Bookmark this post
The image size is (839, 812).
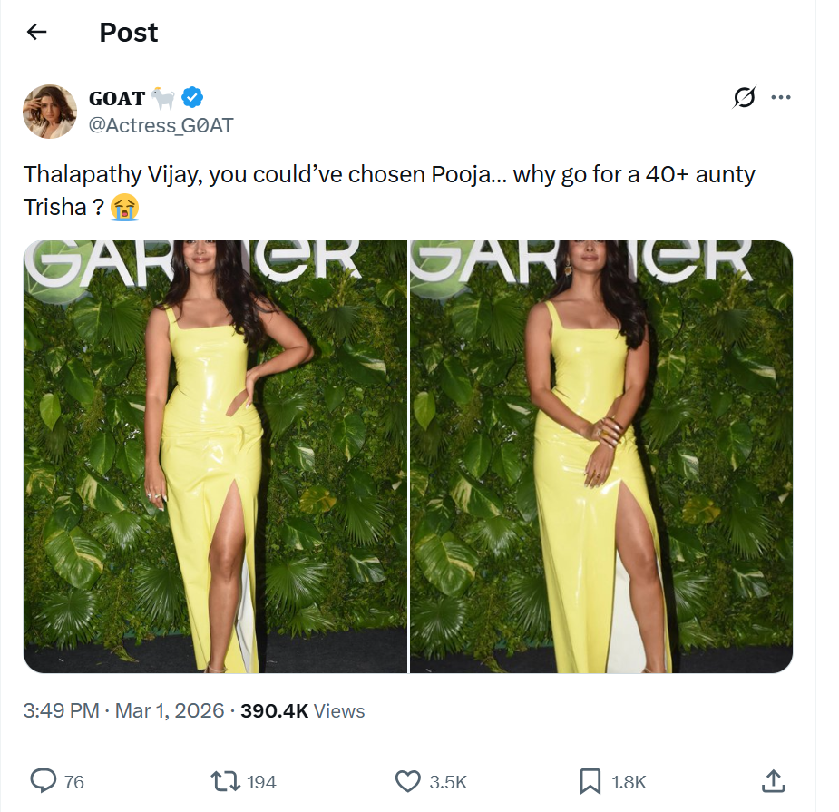[590, 780]
